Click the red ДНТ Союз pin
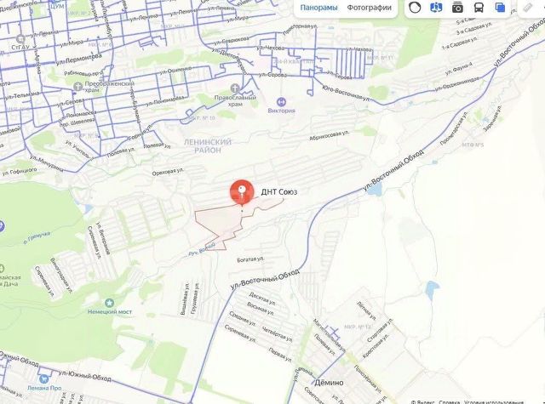This screenshot has height=404, width=545. click(x=242, y=192)
